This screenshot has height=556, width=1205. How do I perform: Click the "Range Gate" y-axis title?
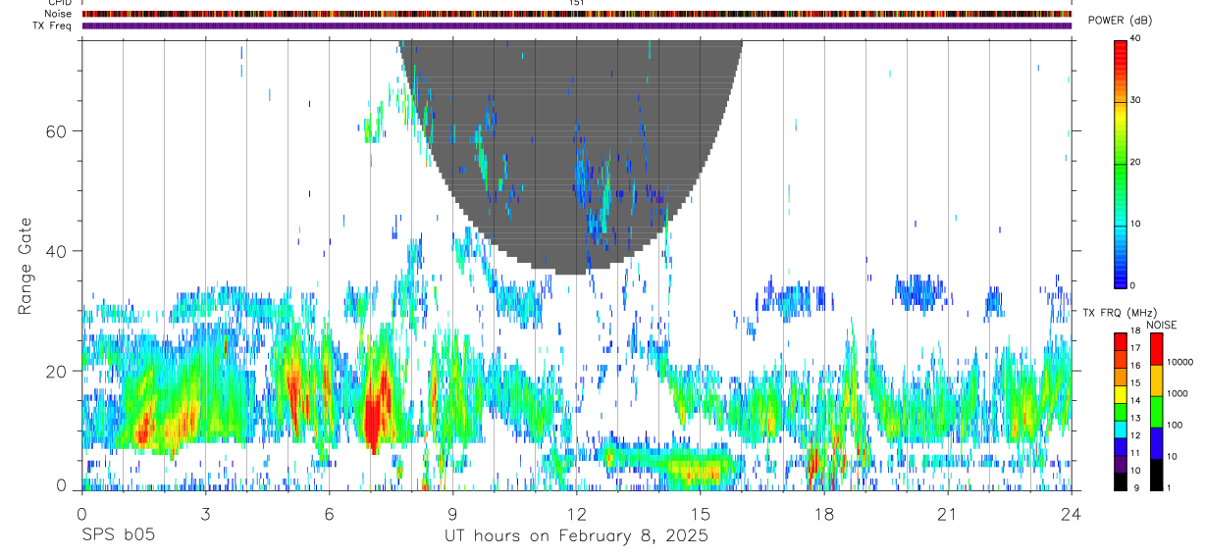(x=26, y=267)
